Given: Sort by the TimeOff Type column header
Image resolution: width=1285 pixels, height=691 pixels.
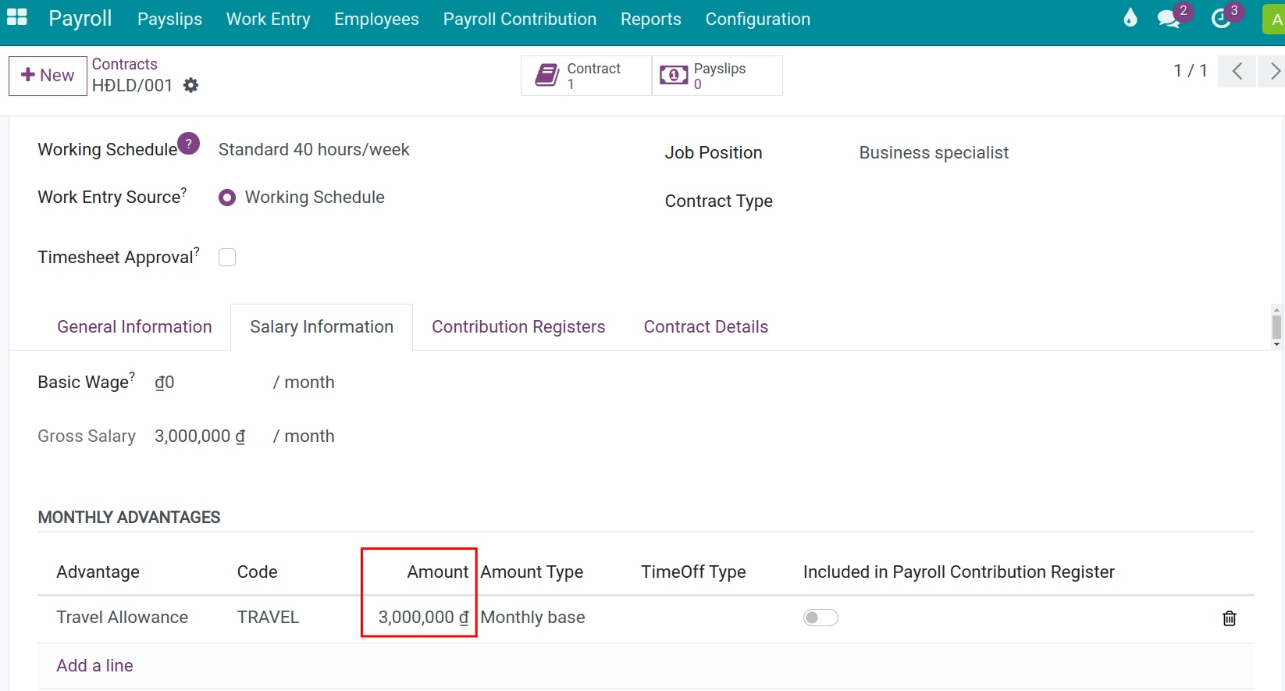Looking at the screenshot, I should pyautogui.click(x=693, y=572).
